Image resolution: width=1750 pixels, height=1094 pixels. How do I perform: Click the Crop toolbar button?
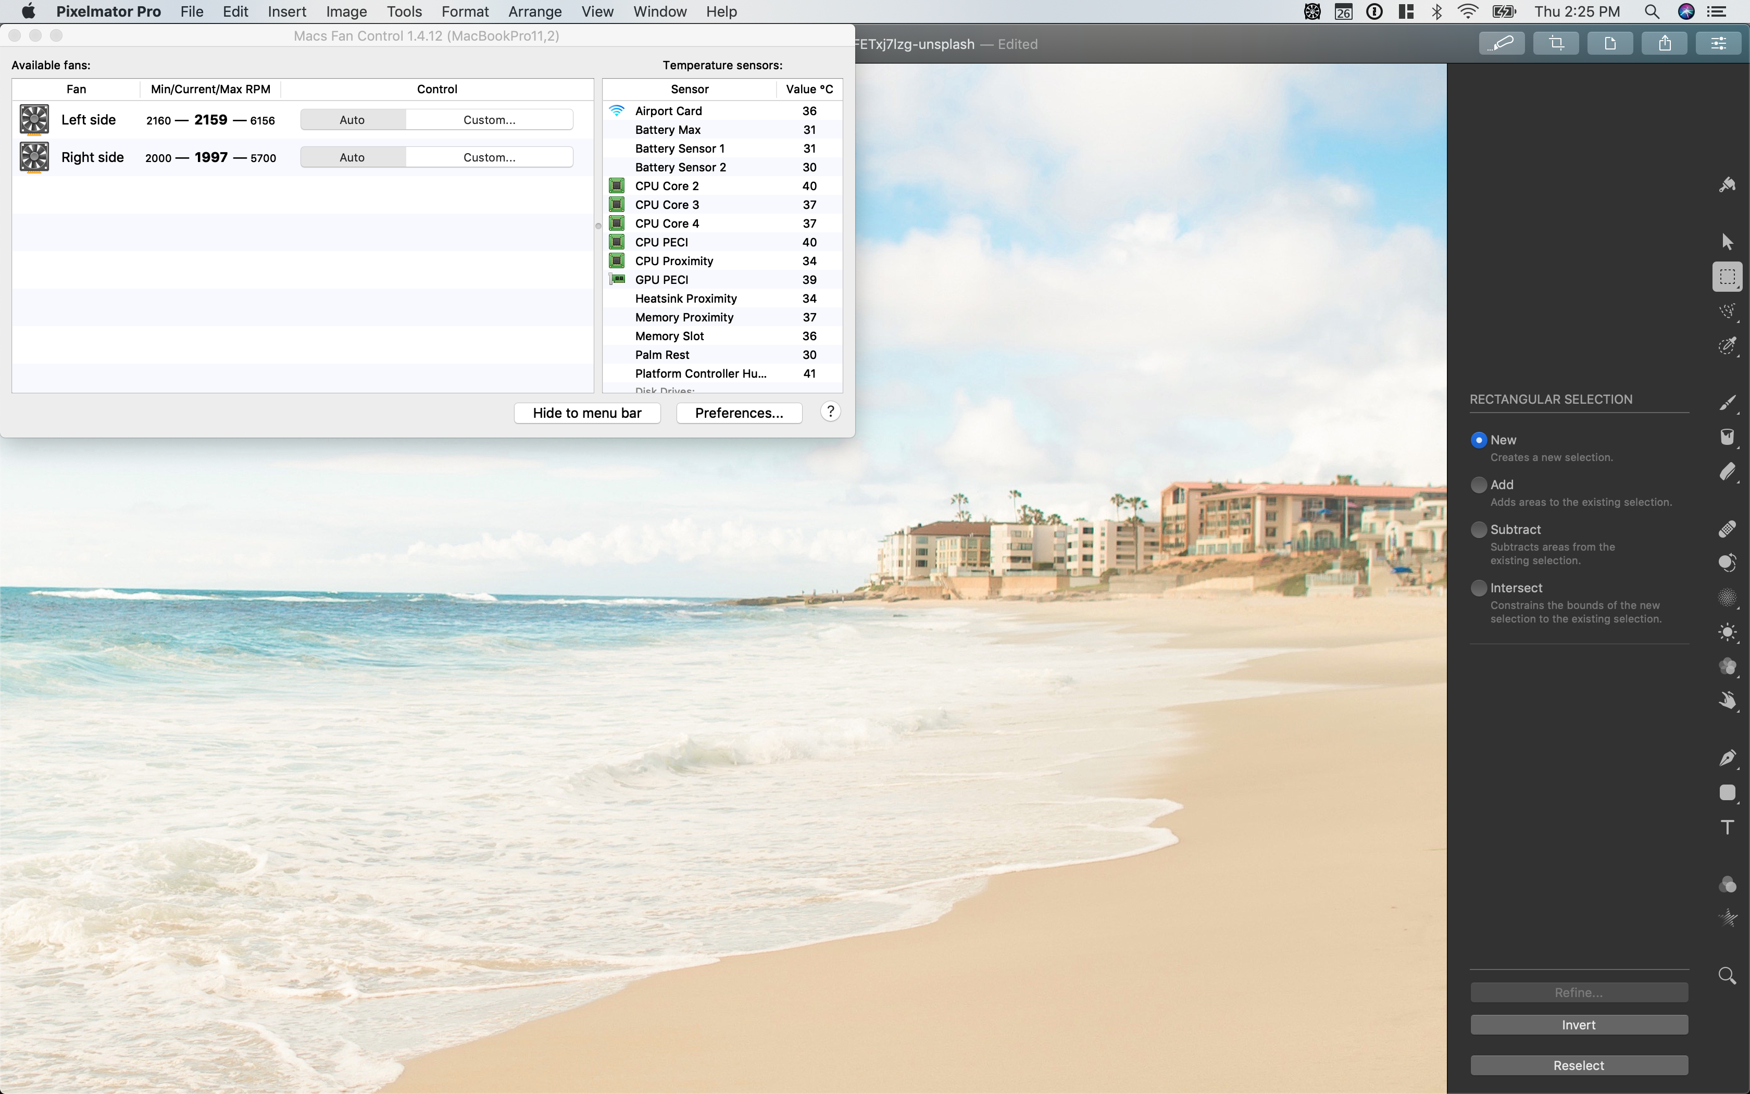click(x=1556, y=43)
